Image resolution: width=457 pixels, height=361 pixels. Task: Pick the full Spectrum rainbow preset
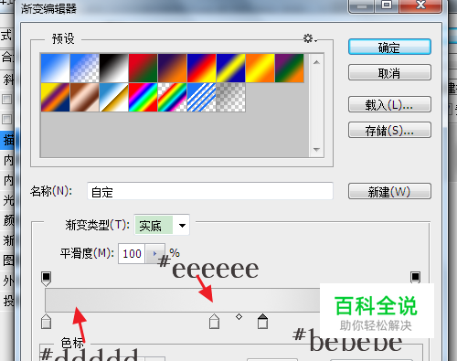pos(143,98)
